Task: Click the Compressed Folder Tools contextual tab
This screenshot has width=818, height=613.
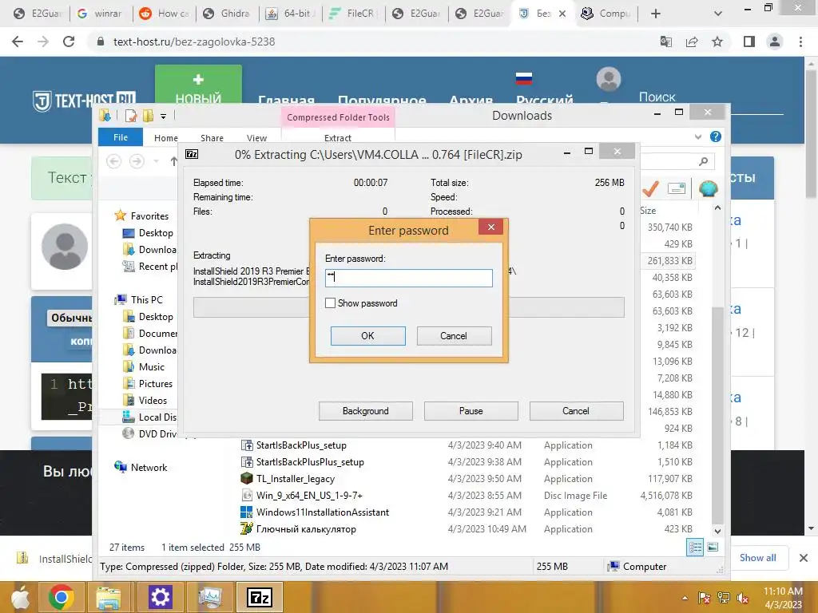Action: tap(338, 117)
